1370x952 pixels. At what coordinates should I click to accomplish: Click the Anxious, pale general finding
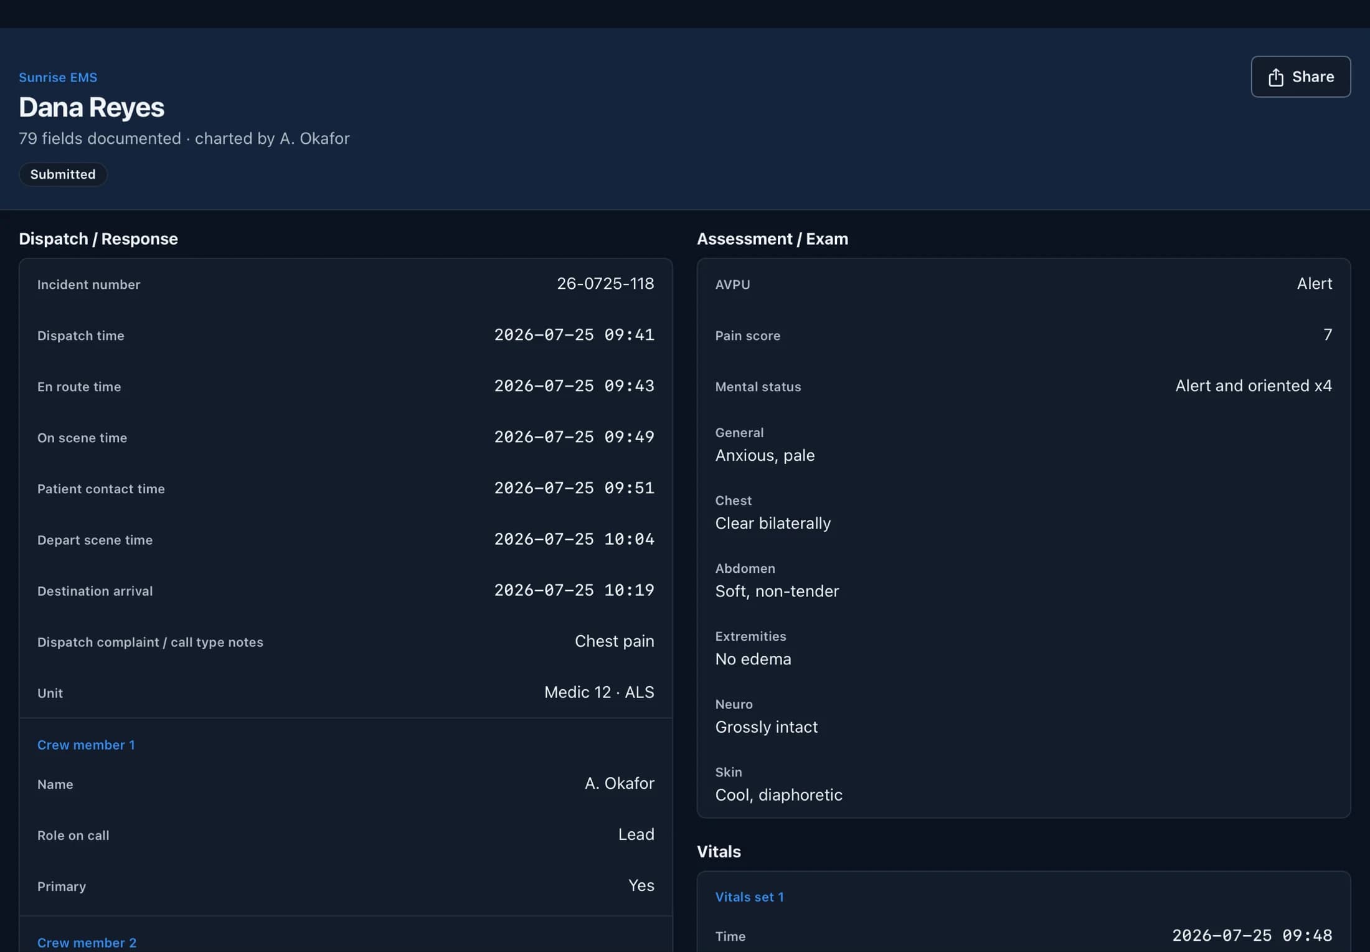tap(765, 455)
